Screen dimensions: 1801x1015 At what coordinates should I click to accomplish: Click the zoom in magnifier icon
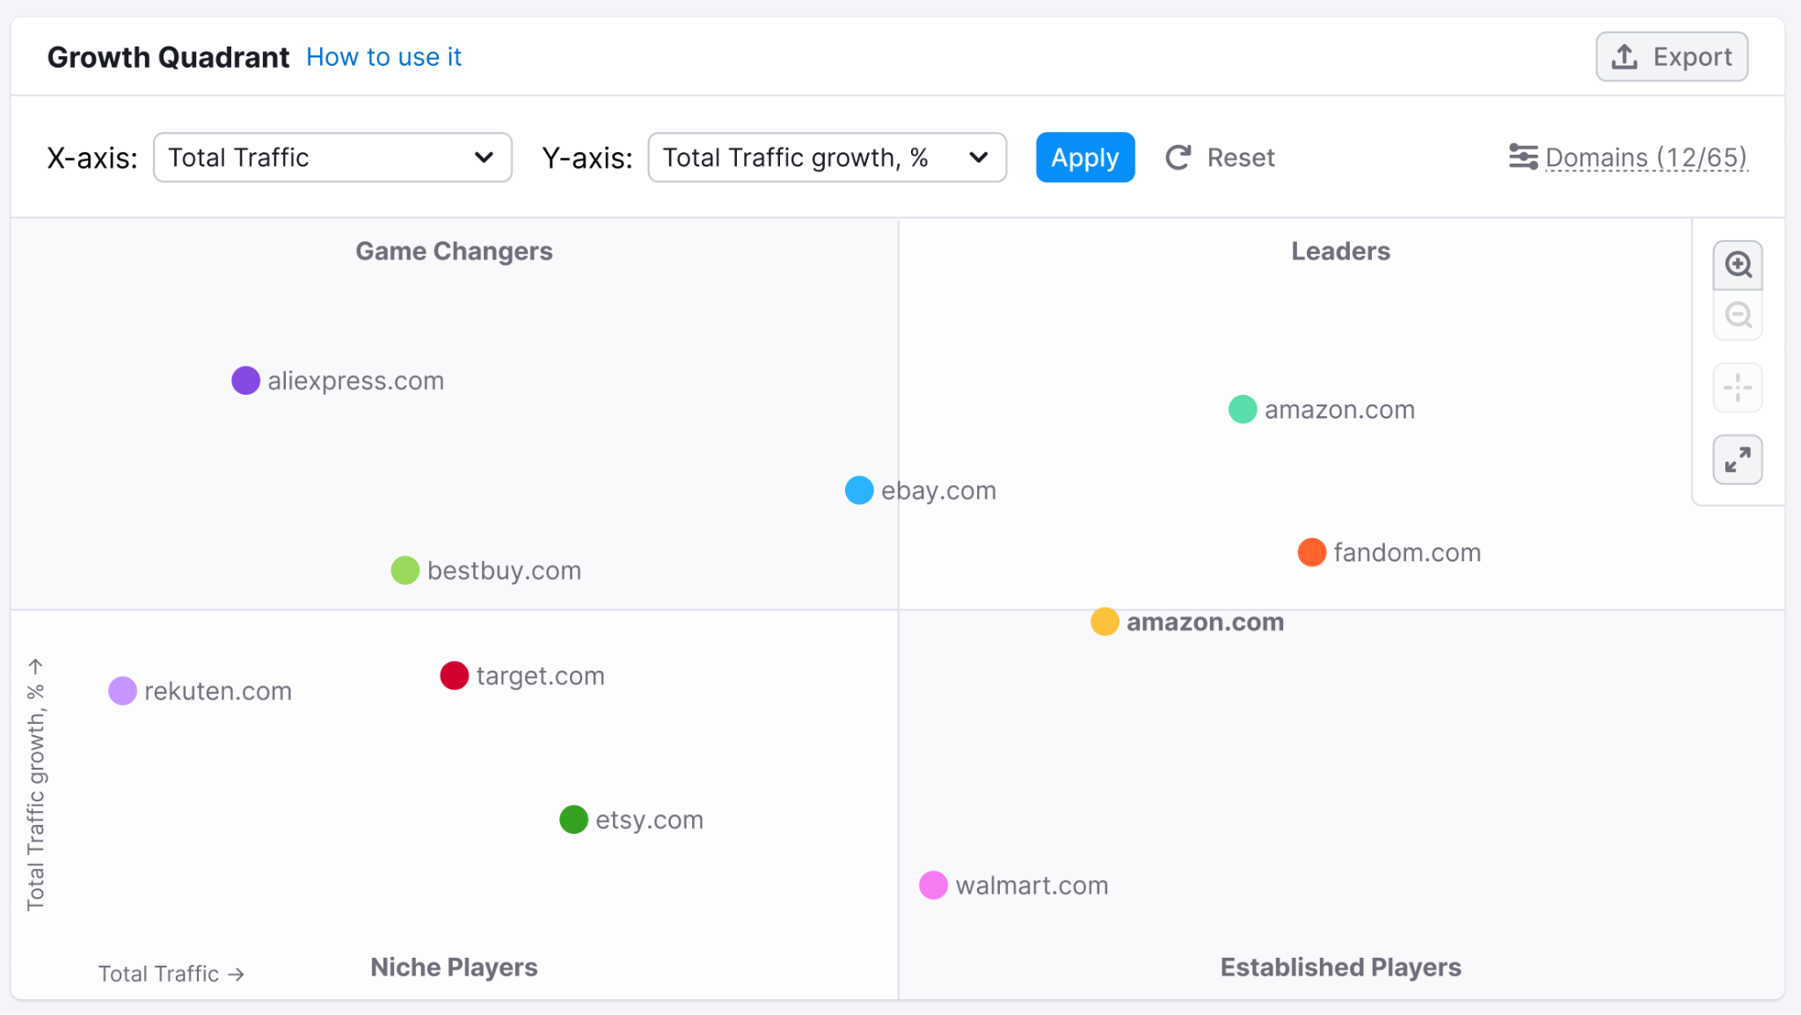click(1737, 265)
